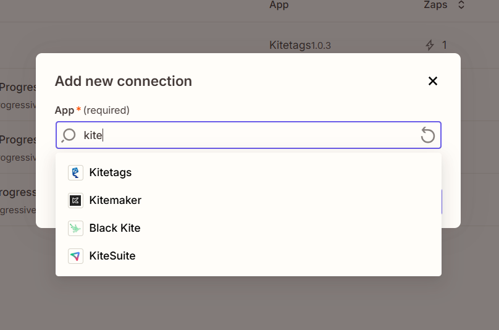Open the Kitetags row in the background table
This screenshot has width=499, height=330.
(290, 45)
